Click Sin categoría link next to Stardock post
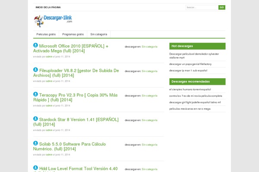259x172 pixels. 149,120
